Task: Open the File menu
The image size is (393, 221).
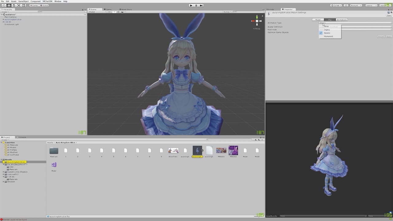Action: (2, 2)
